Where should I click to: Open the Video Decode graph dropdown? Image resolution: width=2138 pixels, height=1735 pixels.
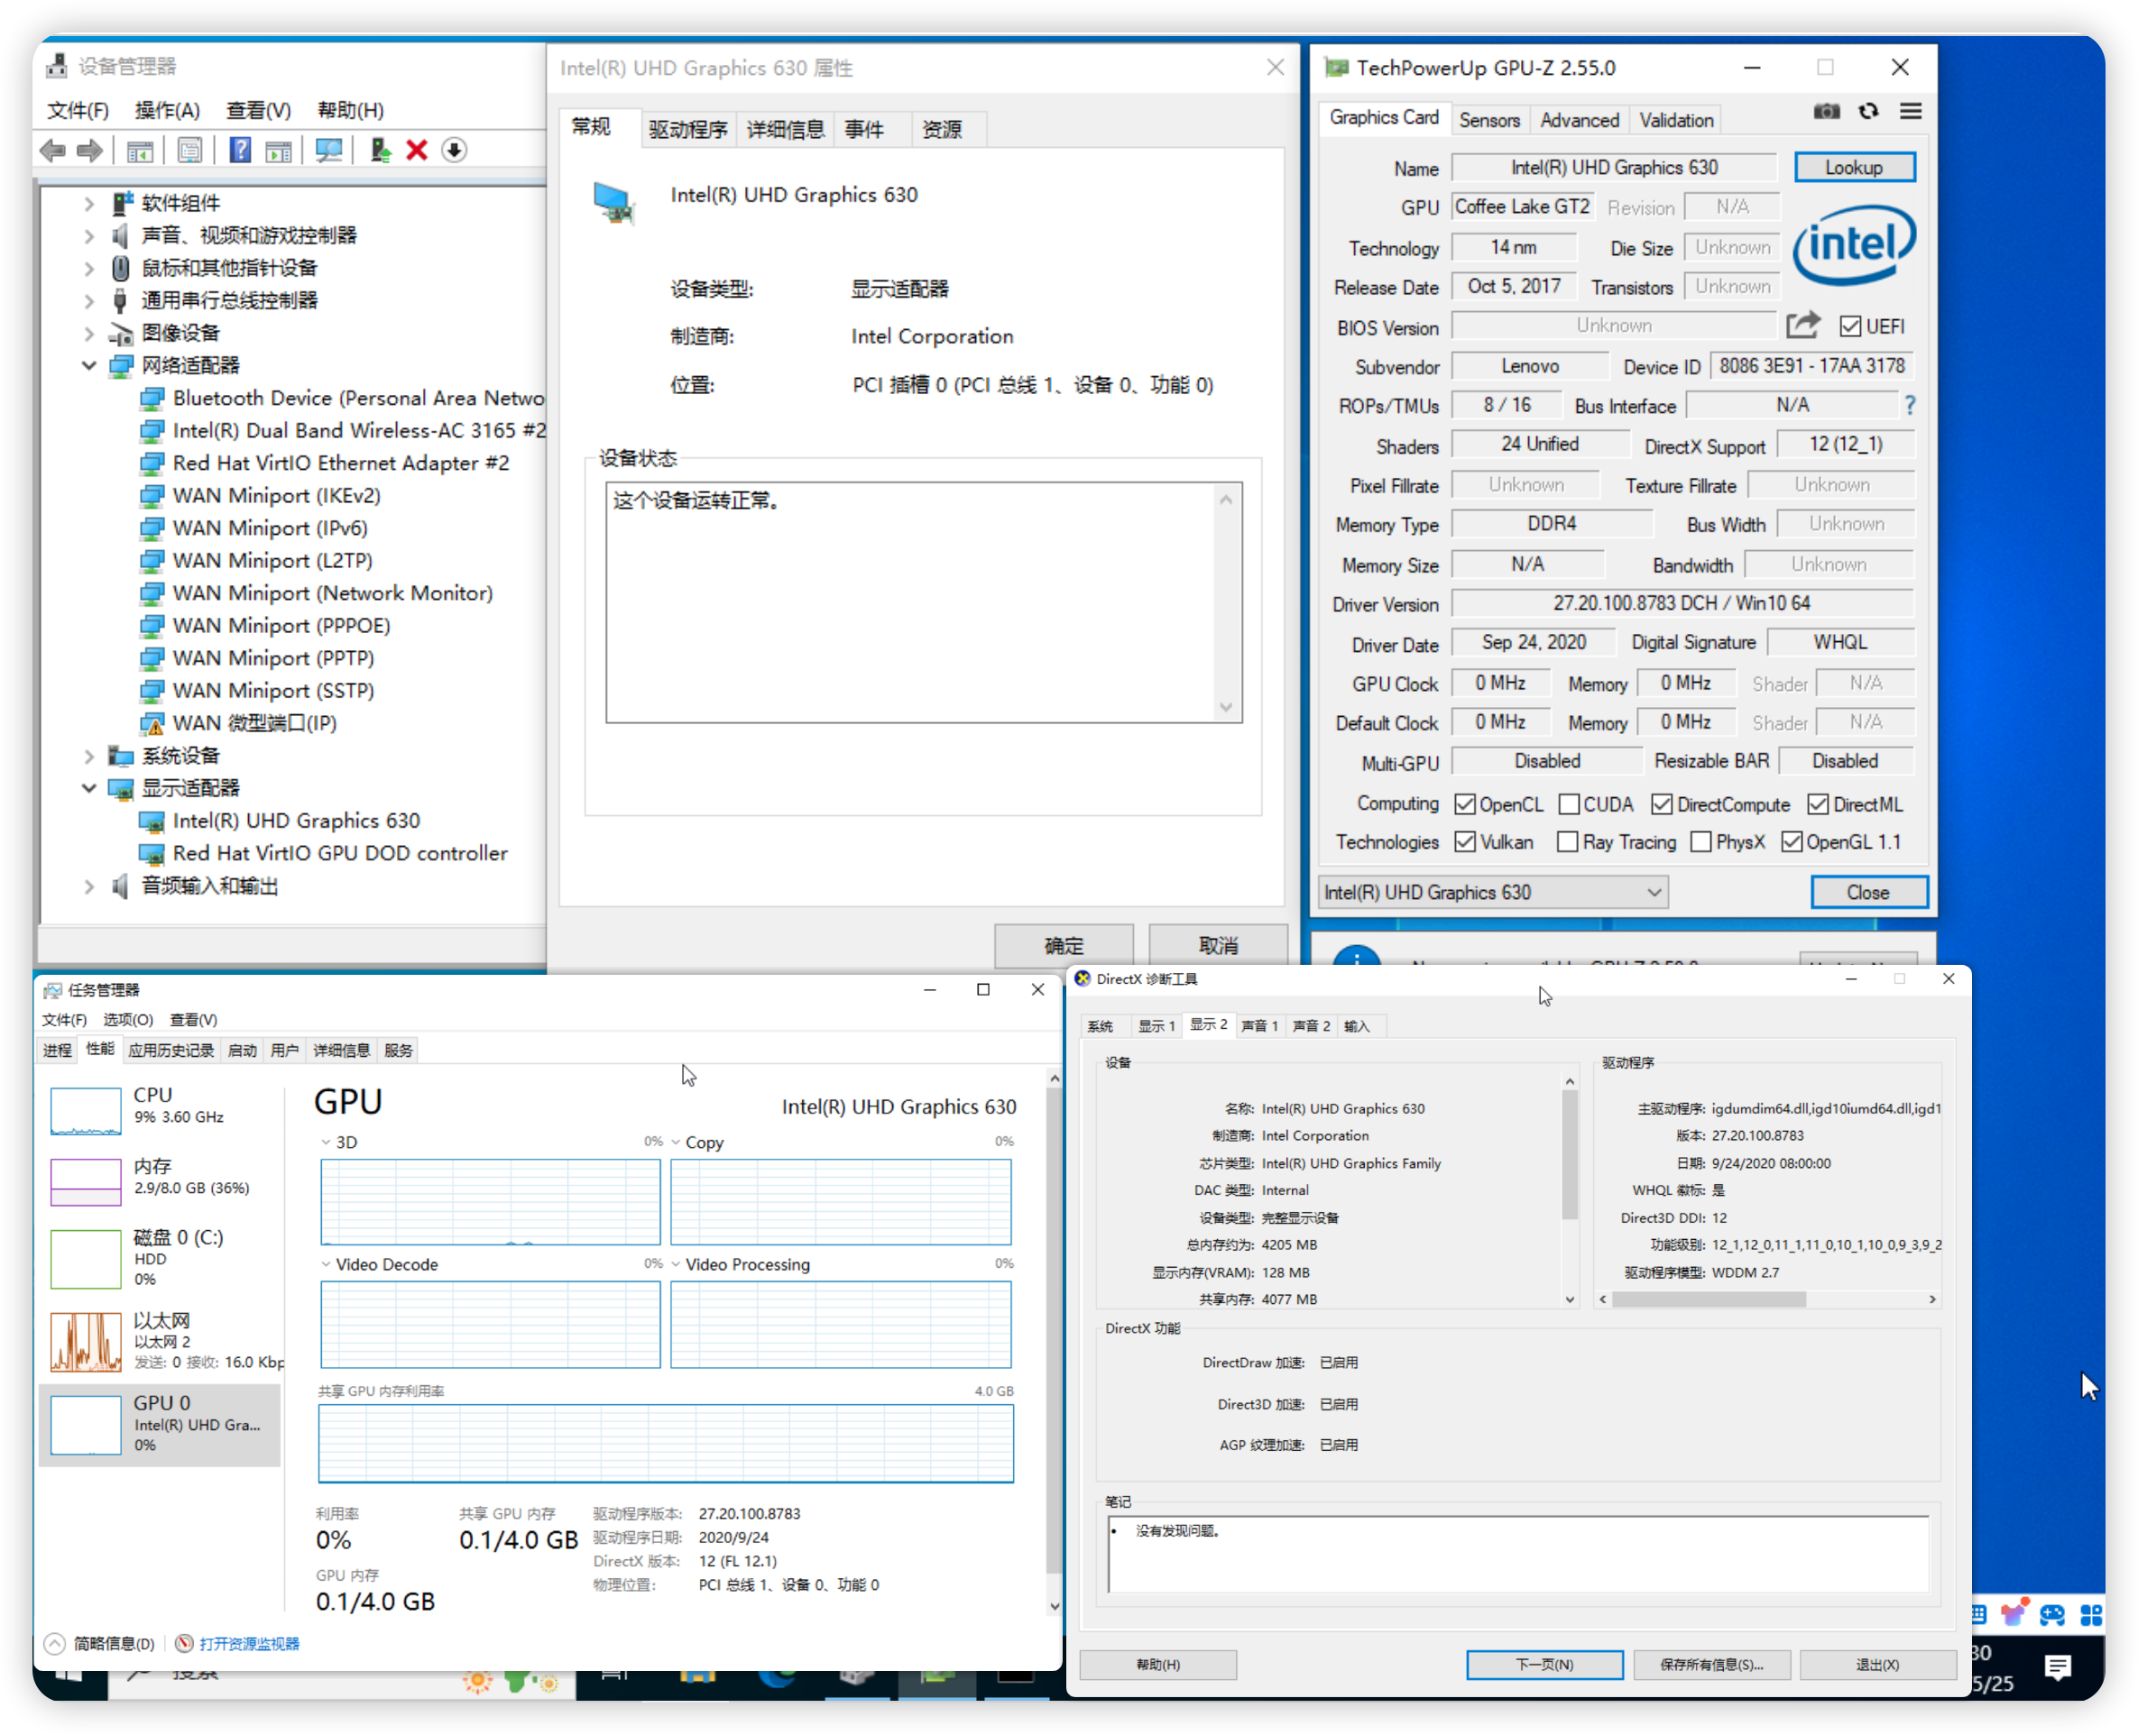click(x=326, y=1265)
